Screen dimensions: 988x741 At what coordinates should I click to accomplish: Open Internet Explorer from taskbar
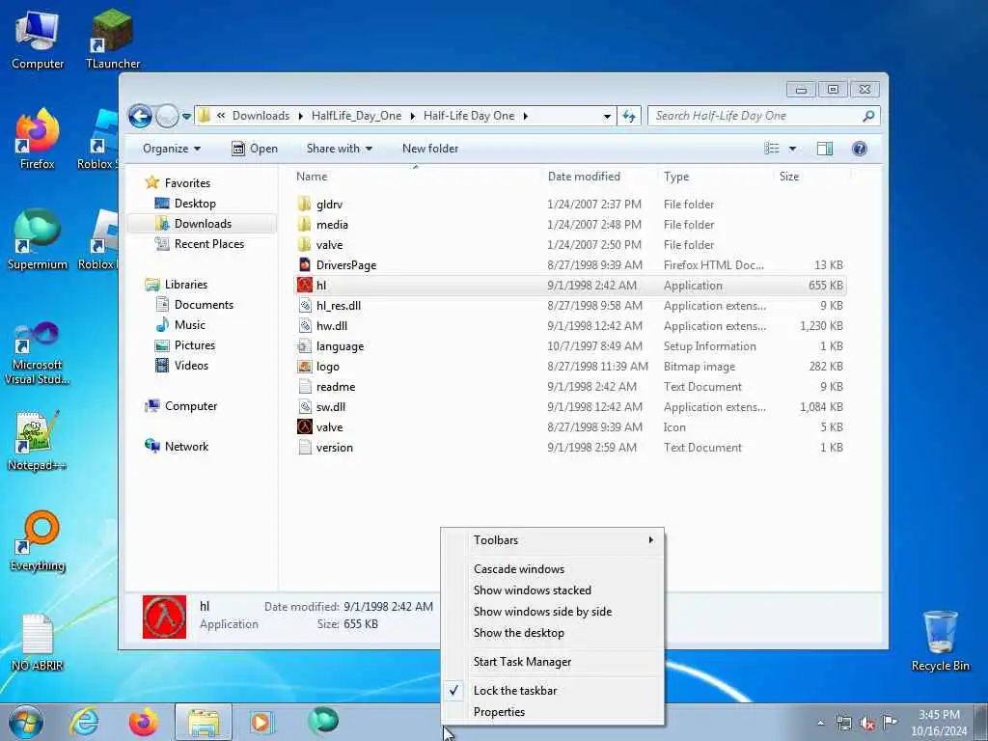(85, 722)
